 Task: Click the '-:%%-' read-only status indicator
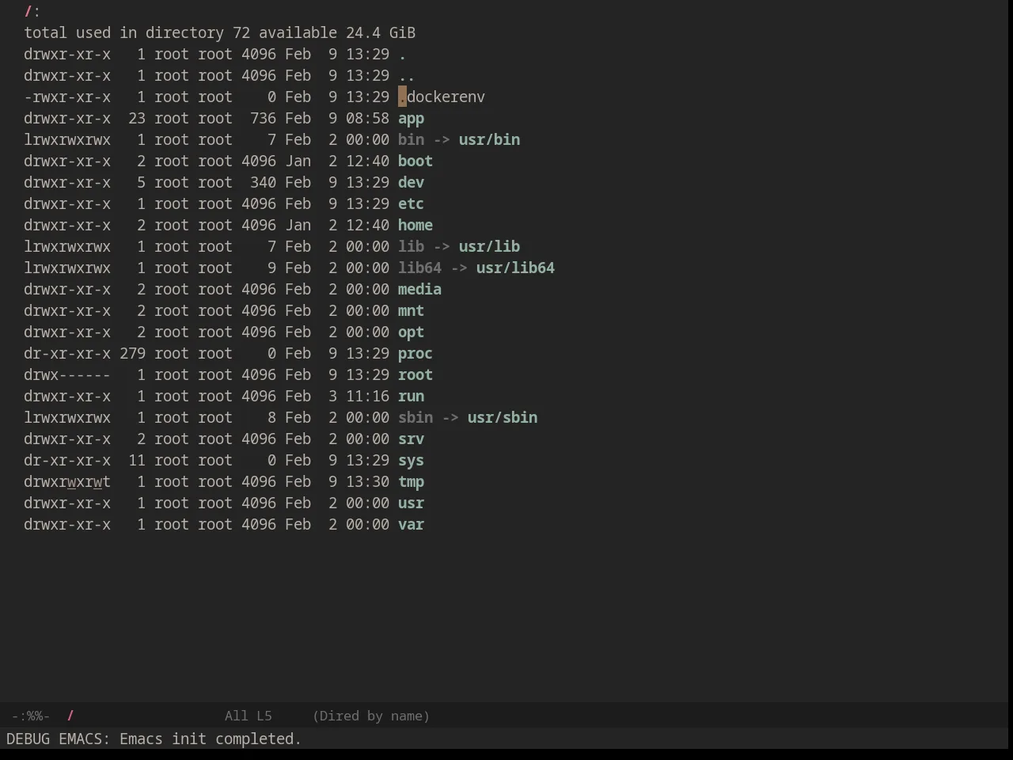tap(31, 716)
